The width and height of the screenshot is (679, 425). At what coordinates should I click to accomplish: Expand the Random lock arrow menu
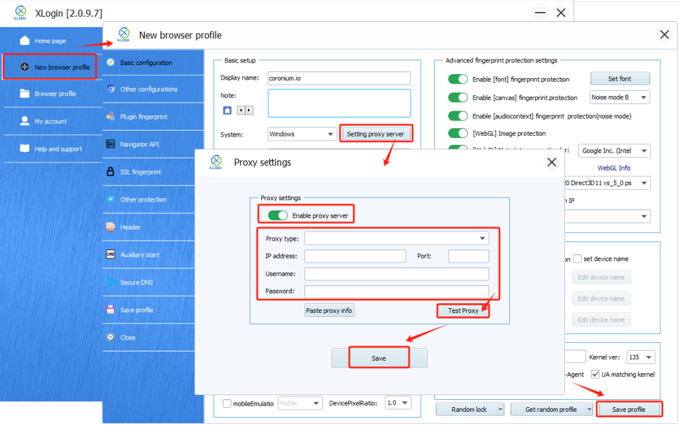pos(500,410)
